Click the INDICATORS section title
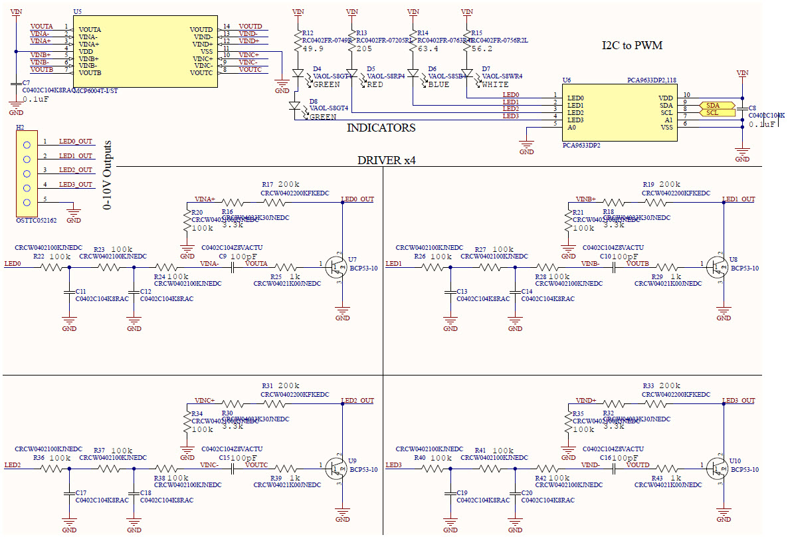The image size is (788, 537). pyautogui.click(x=381, y=128)
